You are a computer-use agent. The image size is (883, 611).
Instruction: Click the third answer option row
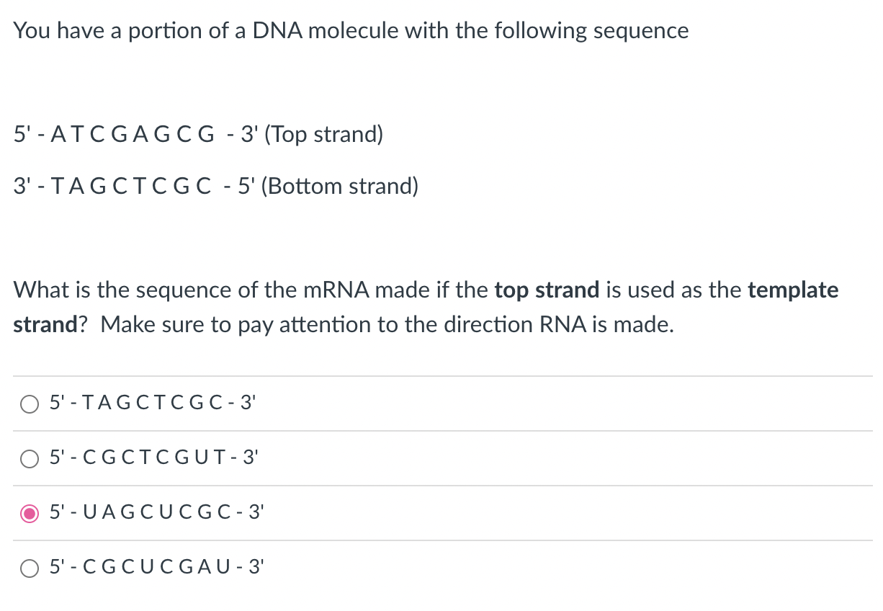click(x=288, y=512)
